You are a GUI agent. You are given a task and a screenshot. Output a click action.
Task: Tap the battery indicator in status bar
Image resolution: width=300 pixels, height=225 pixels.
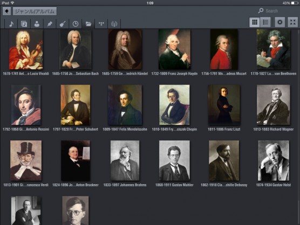coord(295,3)
